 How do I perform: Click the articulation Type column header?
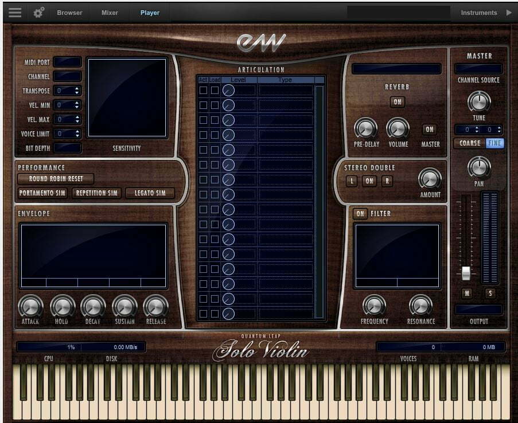286,80
